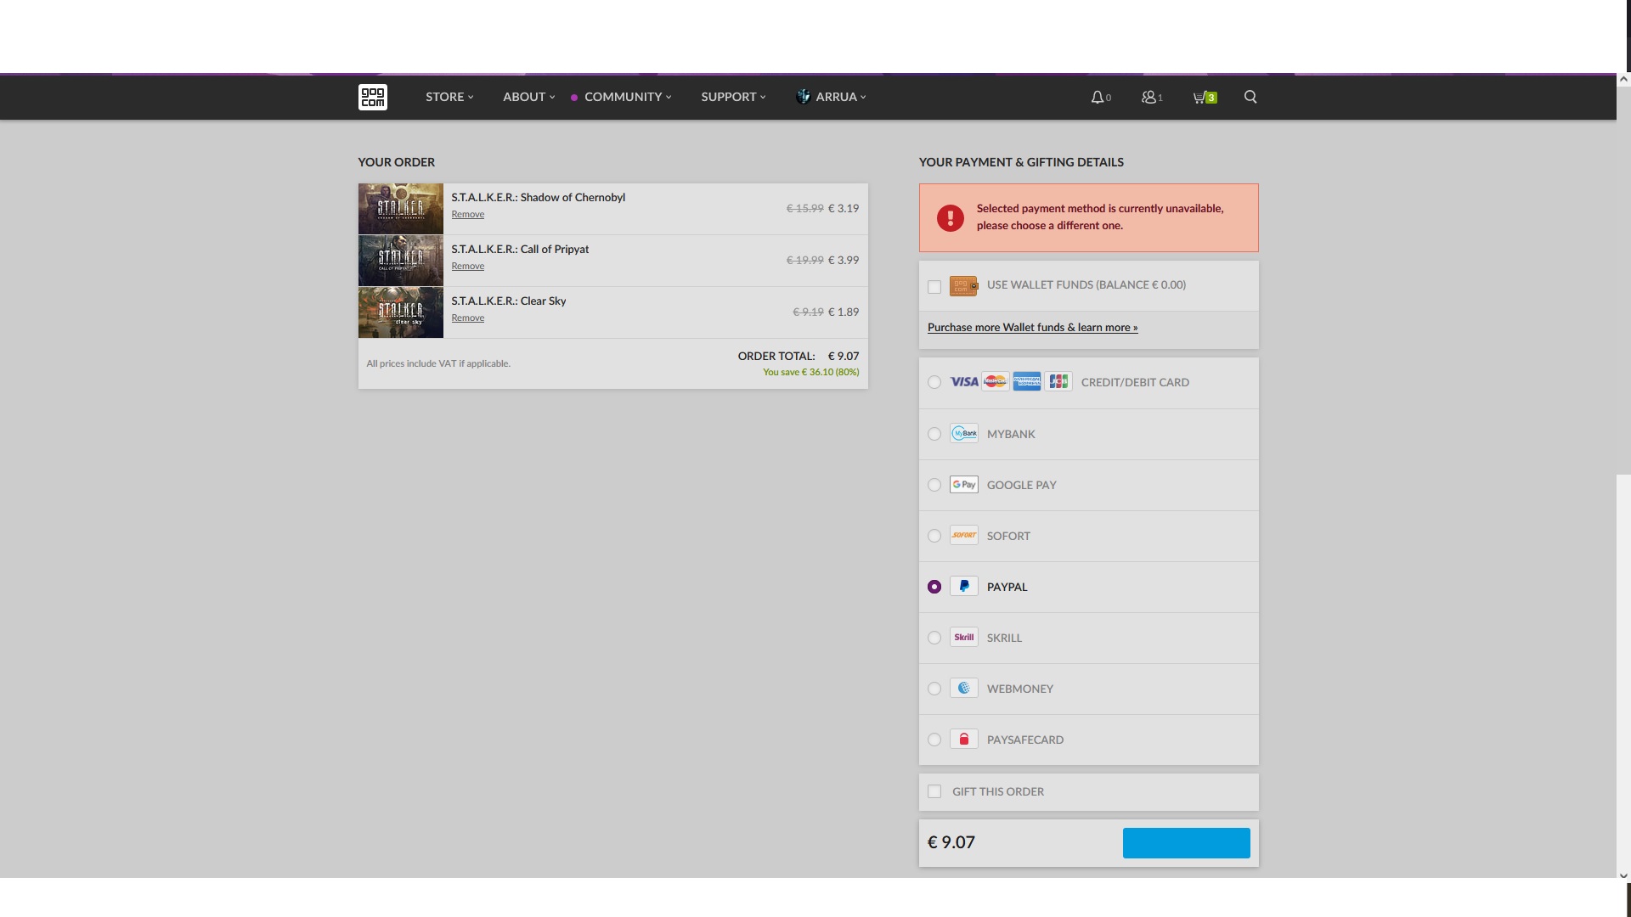Click the American Express logo
Image resolution: width=1631 pixels, height=917 pixels.
pyautogui.click(x=1027, y=382)
